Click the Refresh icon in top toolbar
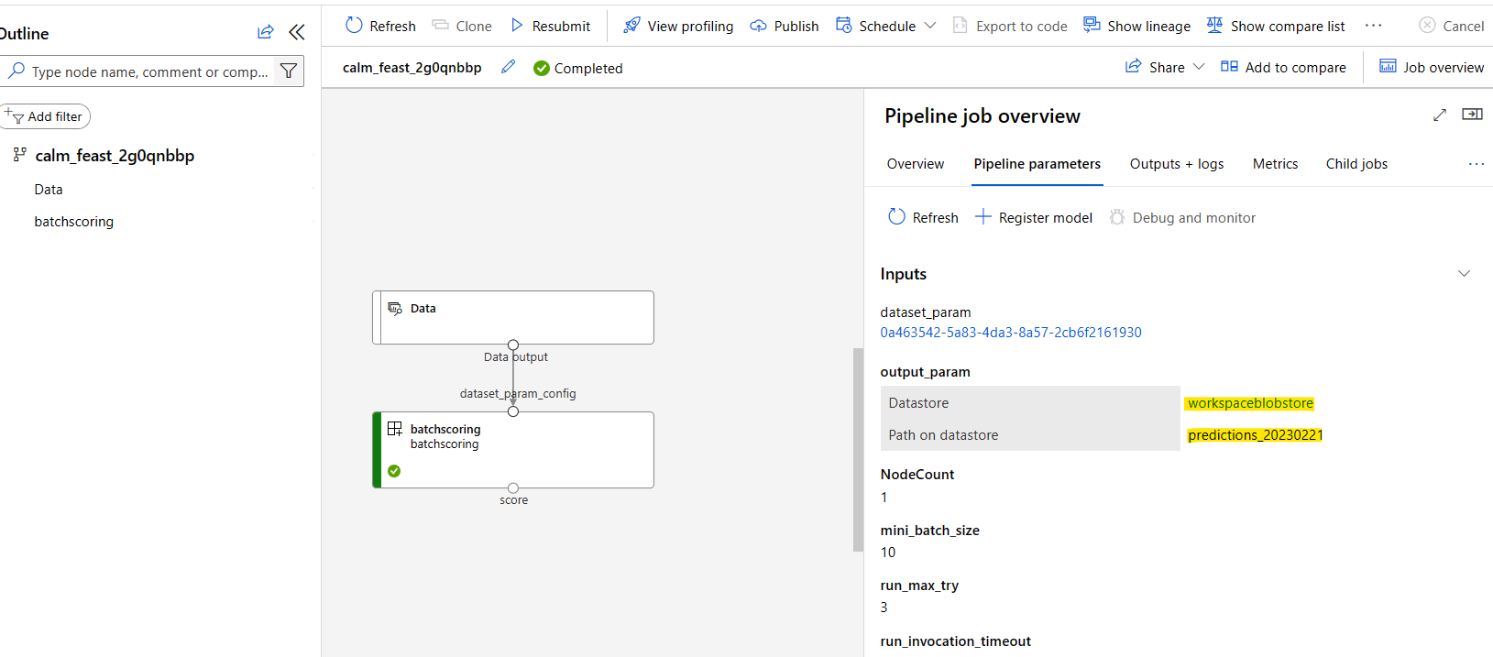This screenshot has height=657, width=1493. tap(354, 26)
